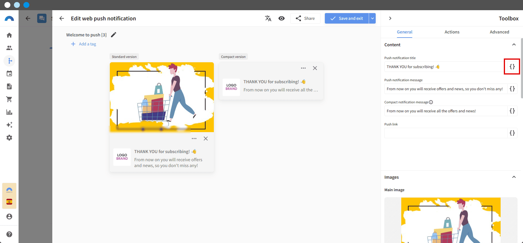Click the brand logo above the flag
Screen dimensions: 523x243
(9, 190)
